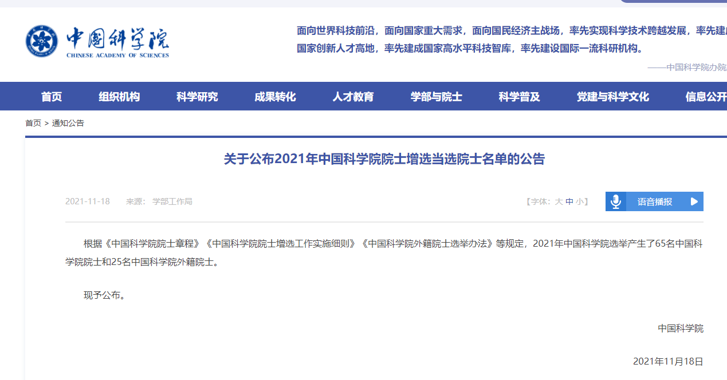Set font size to 小
The width and height of the screenshot is (727, 380).
pyautogui.click(x=579, y=201)
